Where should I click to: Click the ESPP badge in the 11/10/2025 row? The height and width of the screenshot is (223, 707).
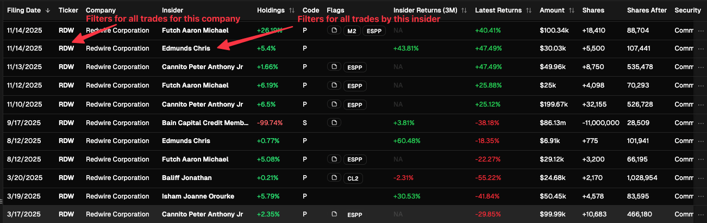click(355, 104)
